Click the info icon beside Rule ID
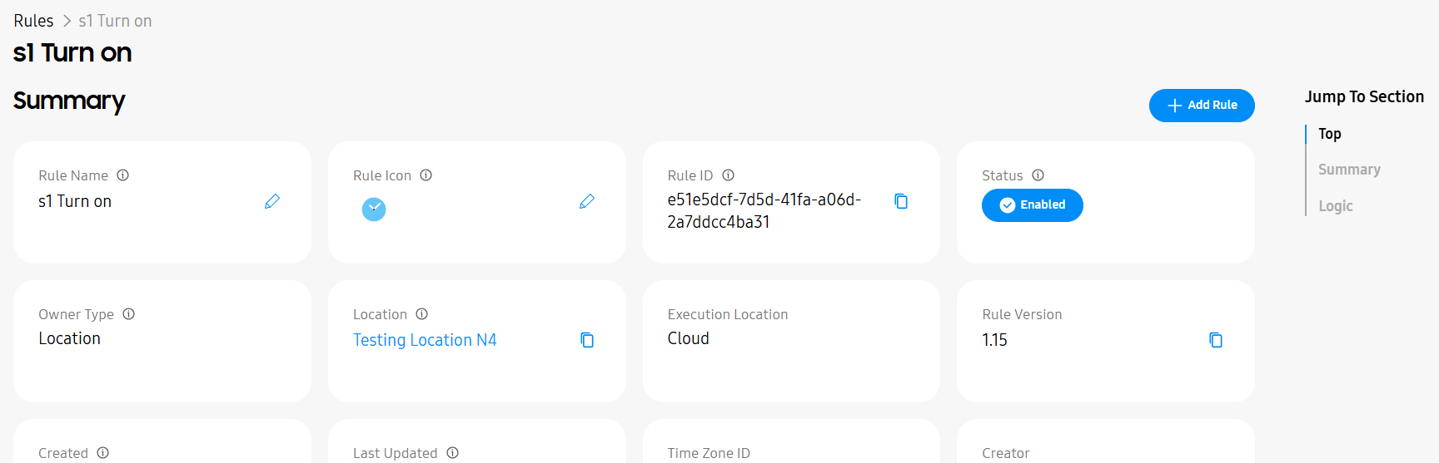The image size is (1439, 463). pos(728,175)
